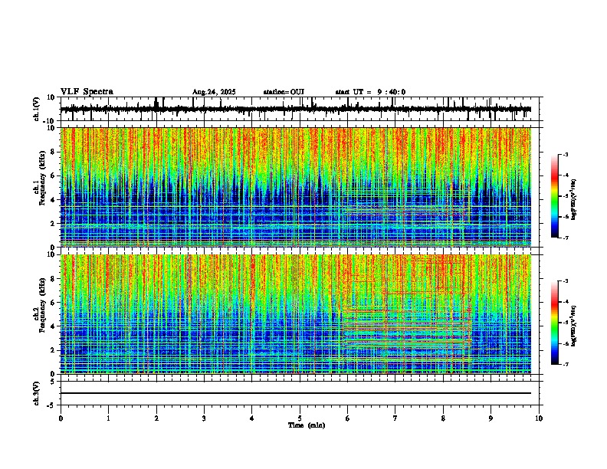Viewport: 607px width, 469px height.
Task: Click the "10" tick on the Time axis
Action: pos(539,418)
